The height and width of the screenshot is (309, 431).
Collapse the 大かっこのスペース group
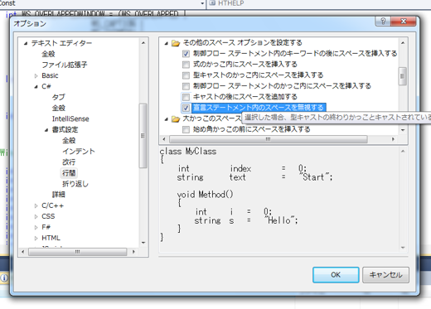pos(166,119)
